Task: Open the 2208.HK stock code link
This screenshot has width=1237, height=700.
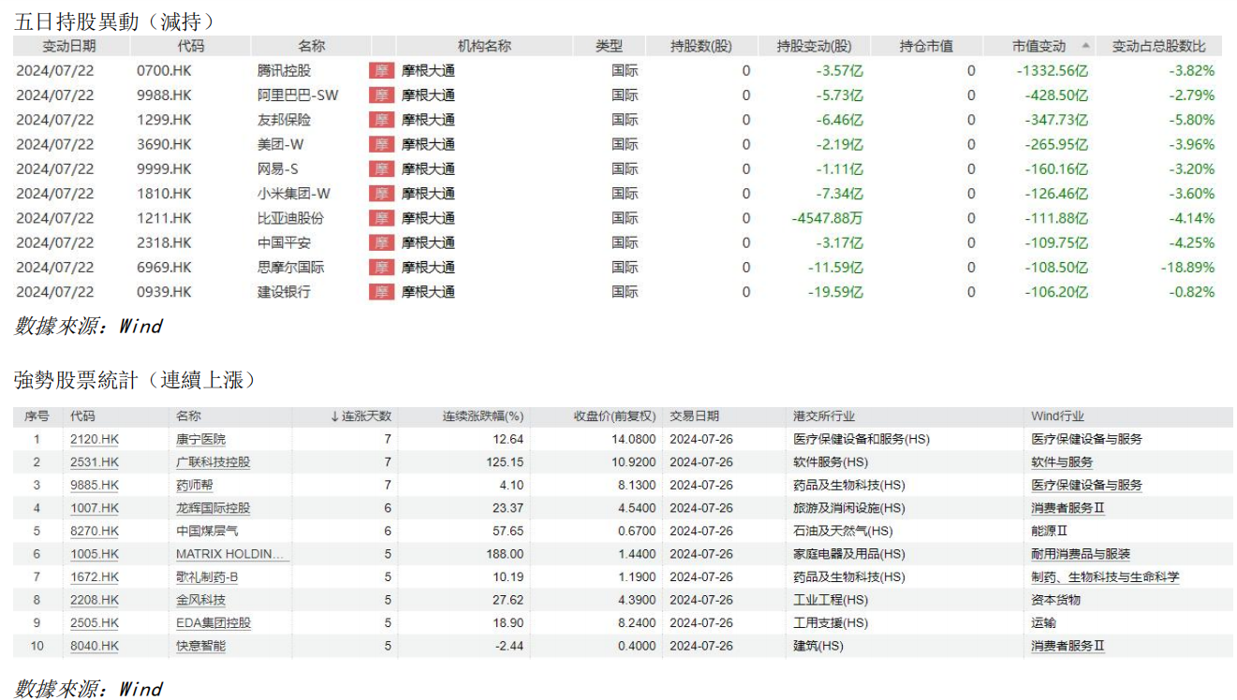Action: [x=95, y=600]
